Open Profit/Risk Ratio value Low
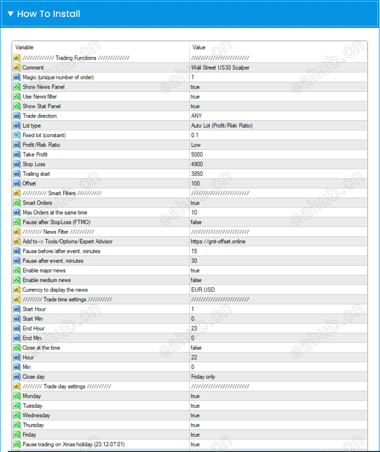The image size is (380, 452). (196, 145)
